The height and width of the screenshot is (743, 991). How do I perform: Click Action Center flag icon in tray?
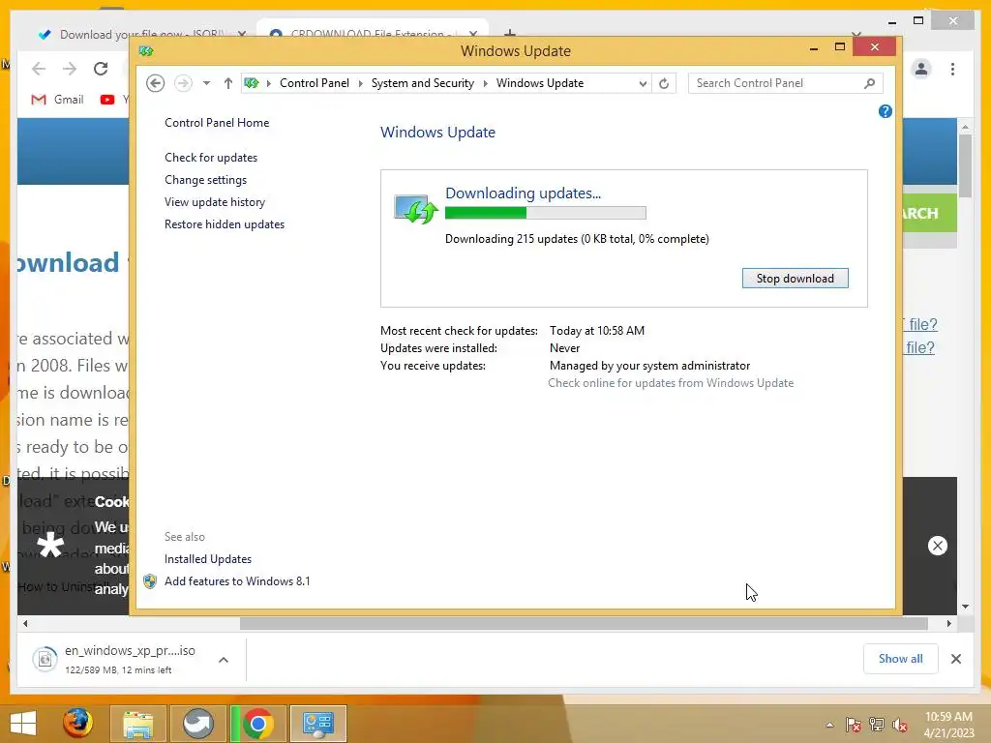pyautogui.click(x=854, y=725)
